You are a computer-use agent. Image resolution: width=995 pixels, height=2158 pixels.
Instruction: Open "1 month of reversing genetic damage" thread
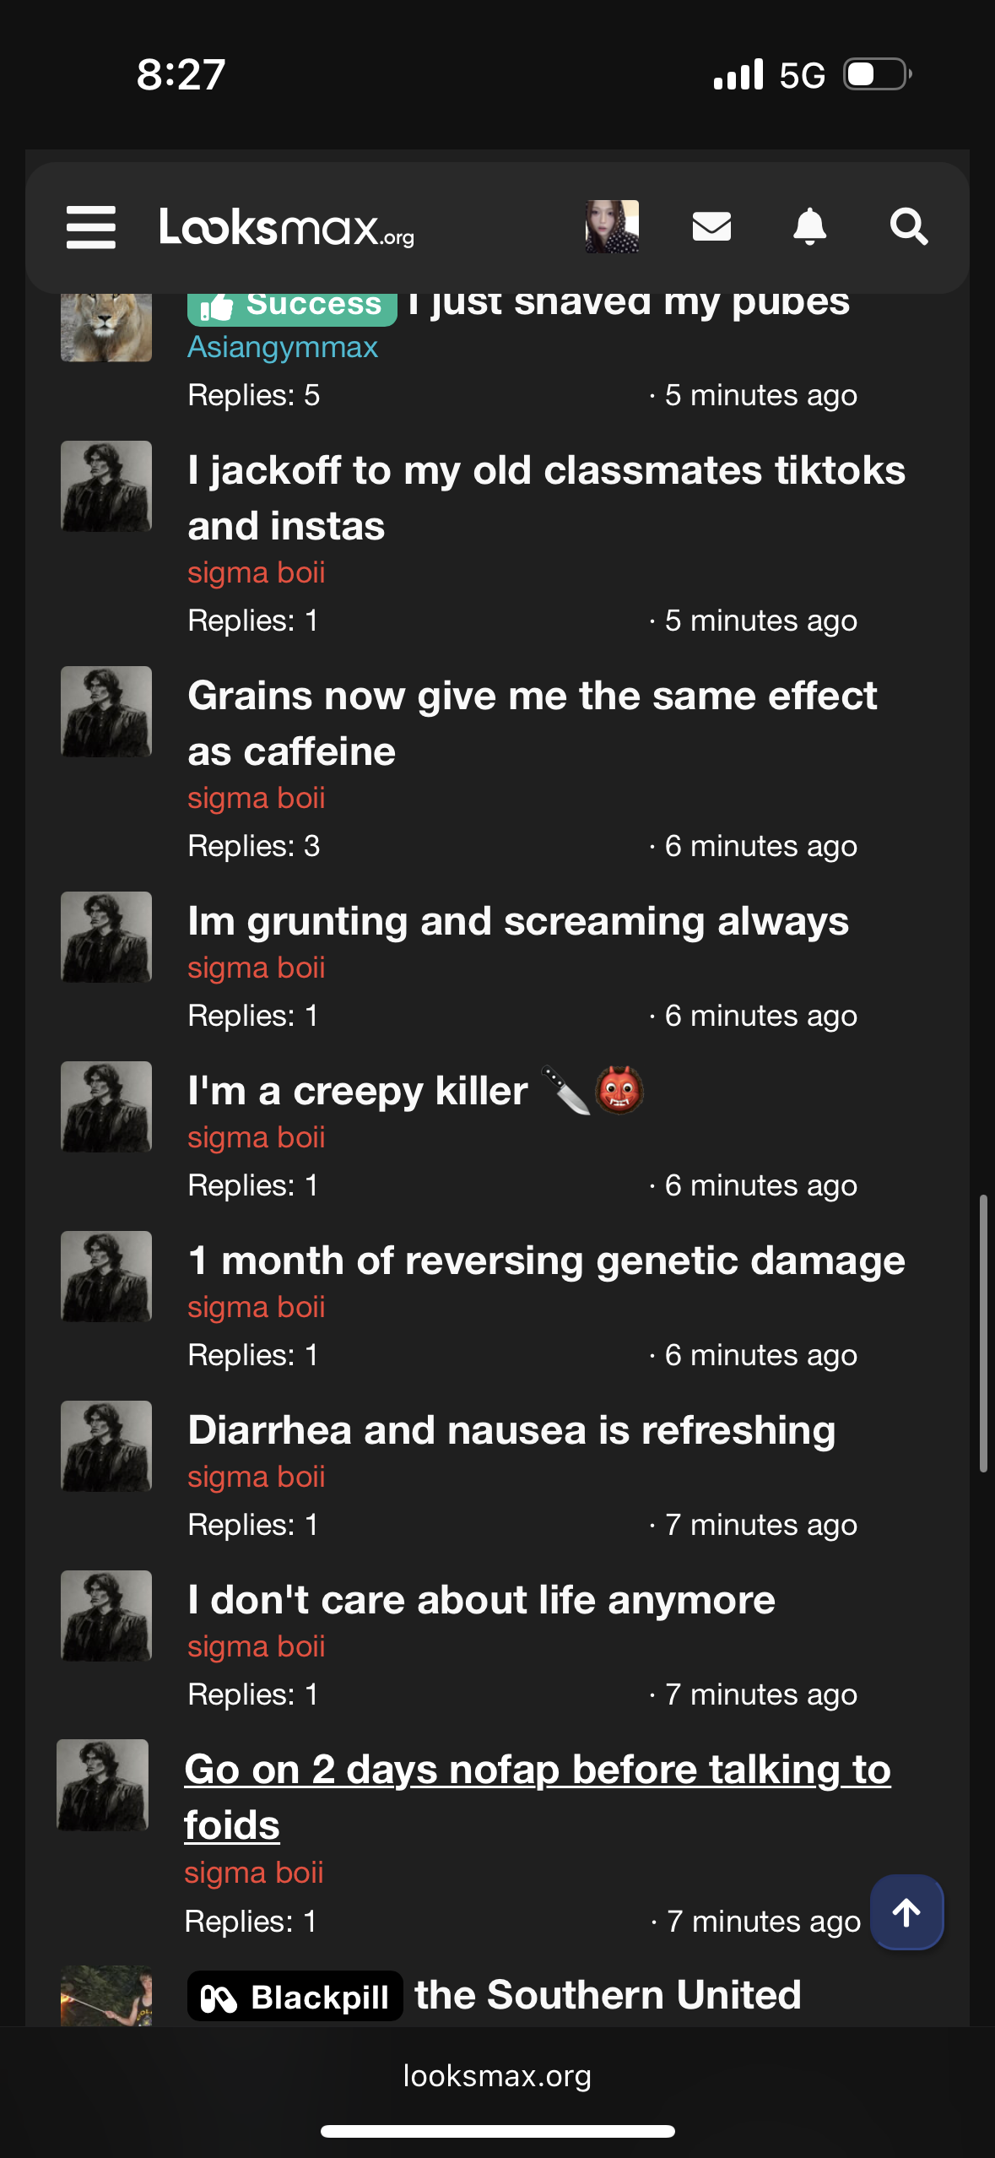tap(546, 1261)
